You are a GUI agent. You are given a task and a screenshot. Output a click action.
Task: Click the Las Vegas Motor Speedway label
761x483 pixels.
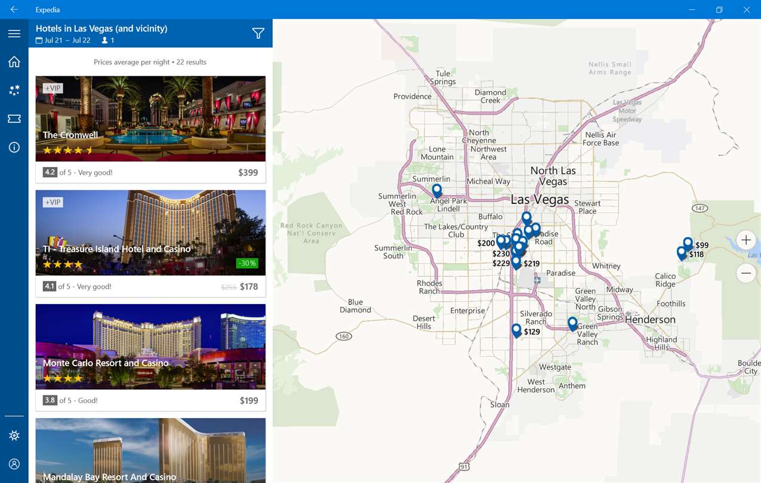(x=627, y=111)
